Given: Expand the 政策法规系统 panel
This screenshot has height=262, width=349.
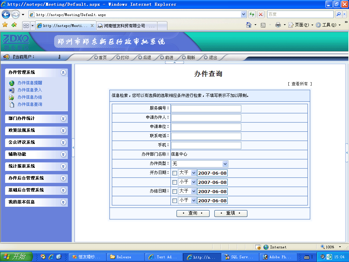Looking at the screenshot, I should [63, 130].
